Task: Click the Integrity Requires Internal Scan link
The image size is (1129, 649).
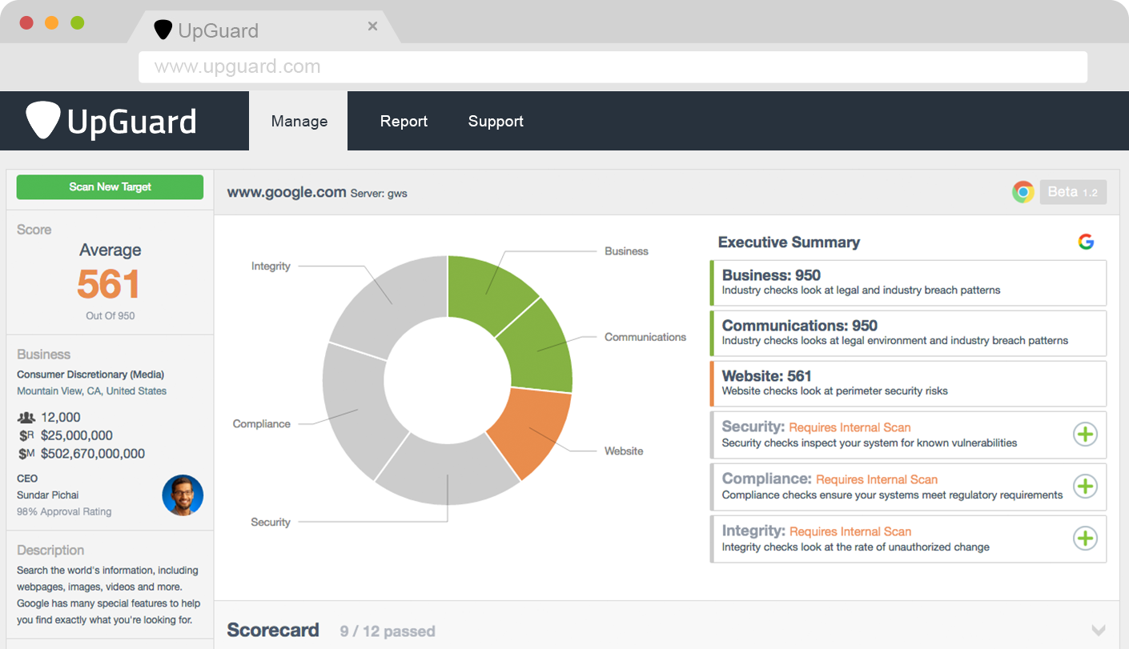Action: (x=850, y=531)
